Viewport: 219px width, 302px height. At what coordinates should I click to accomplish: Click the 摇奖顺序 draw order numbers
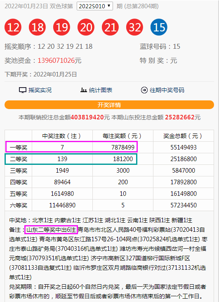click(x=65, y=46)
